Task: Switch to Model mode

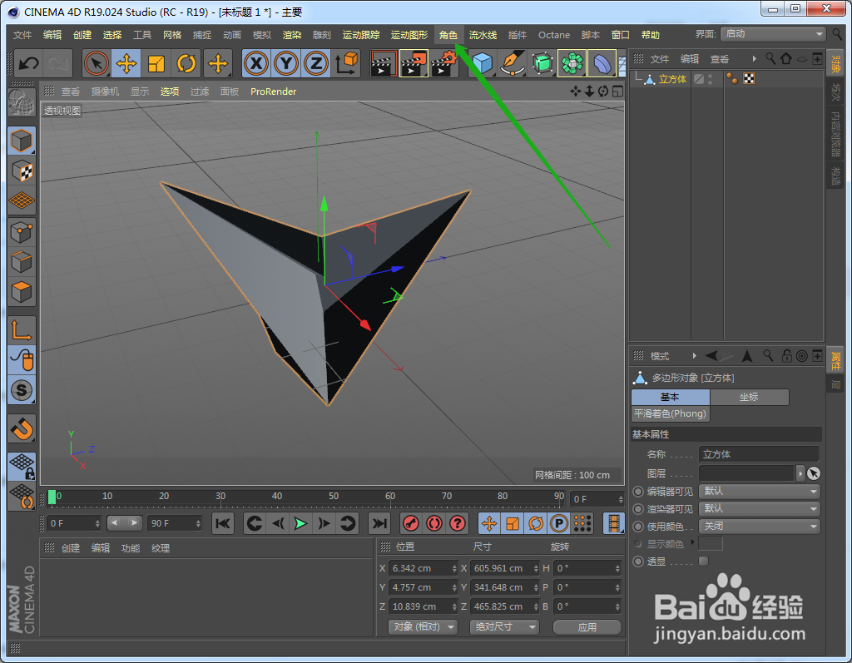Action: click(x=22, y=141)
